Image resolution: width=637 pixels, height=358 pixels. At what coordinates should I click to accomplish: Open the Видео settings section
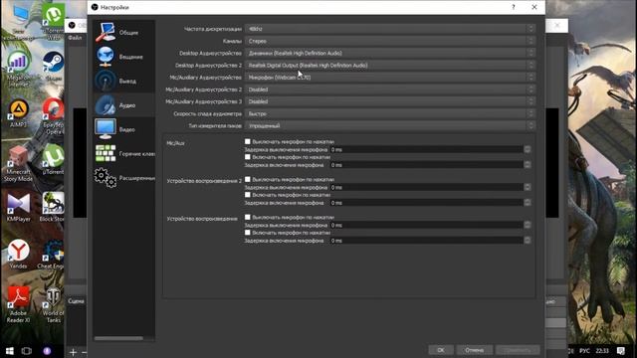[x=123, y=129]
